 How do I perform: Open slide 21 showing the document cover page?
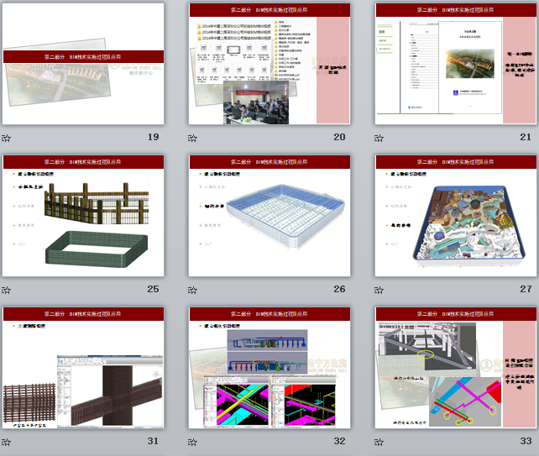(x=454, y=65)
